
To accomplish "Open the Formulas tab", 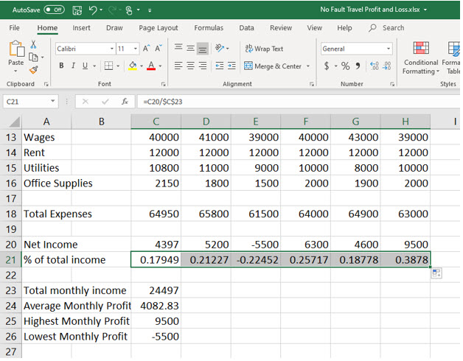I will (x=209, y=28).
